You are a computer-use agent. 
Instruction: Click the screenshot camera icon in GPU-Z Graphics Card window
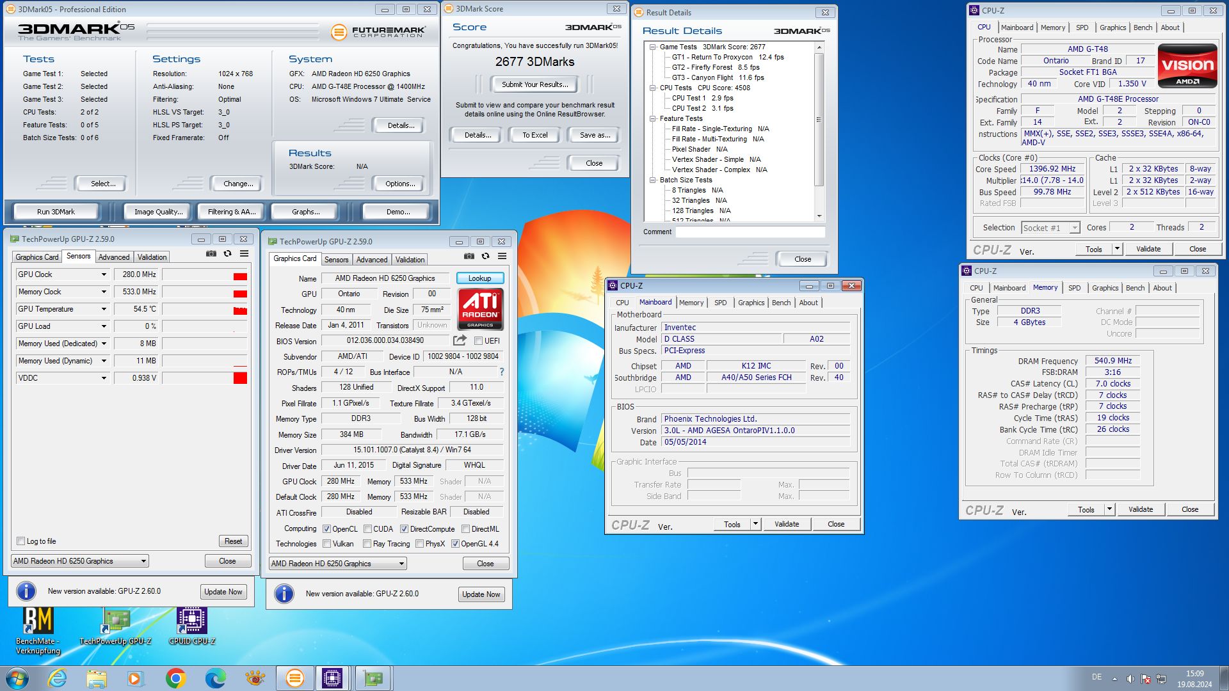469,256
